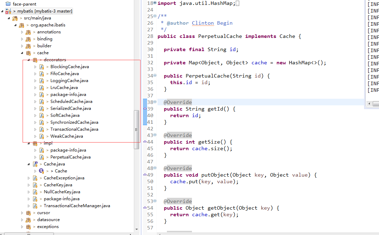Collapse the putObject method at line 48
Screen dimensions: 379x235
click(155, 168)
